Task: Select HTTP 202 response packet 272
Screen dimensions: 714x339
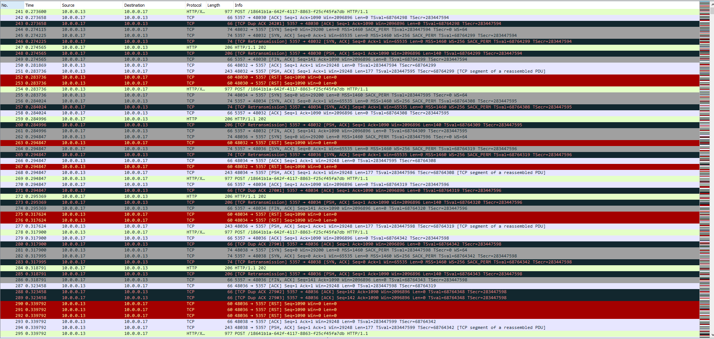Action: (x=261, y=196)
